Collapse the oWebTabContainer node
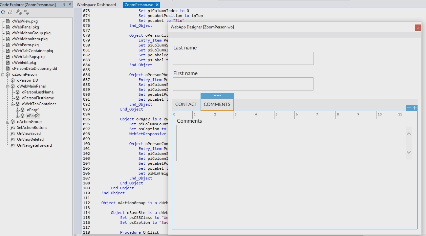This screenshot has width=426, height=236. (x=13, y=104)
